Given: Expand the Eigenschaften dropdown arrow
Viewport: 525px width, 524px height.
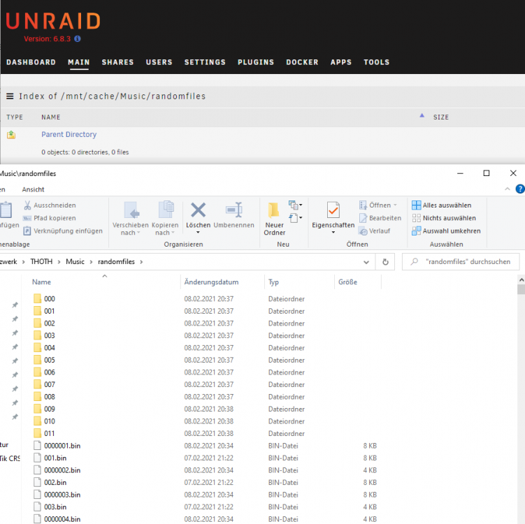Looking at the screenshot, I should point(333,233).
